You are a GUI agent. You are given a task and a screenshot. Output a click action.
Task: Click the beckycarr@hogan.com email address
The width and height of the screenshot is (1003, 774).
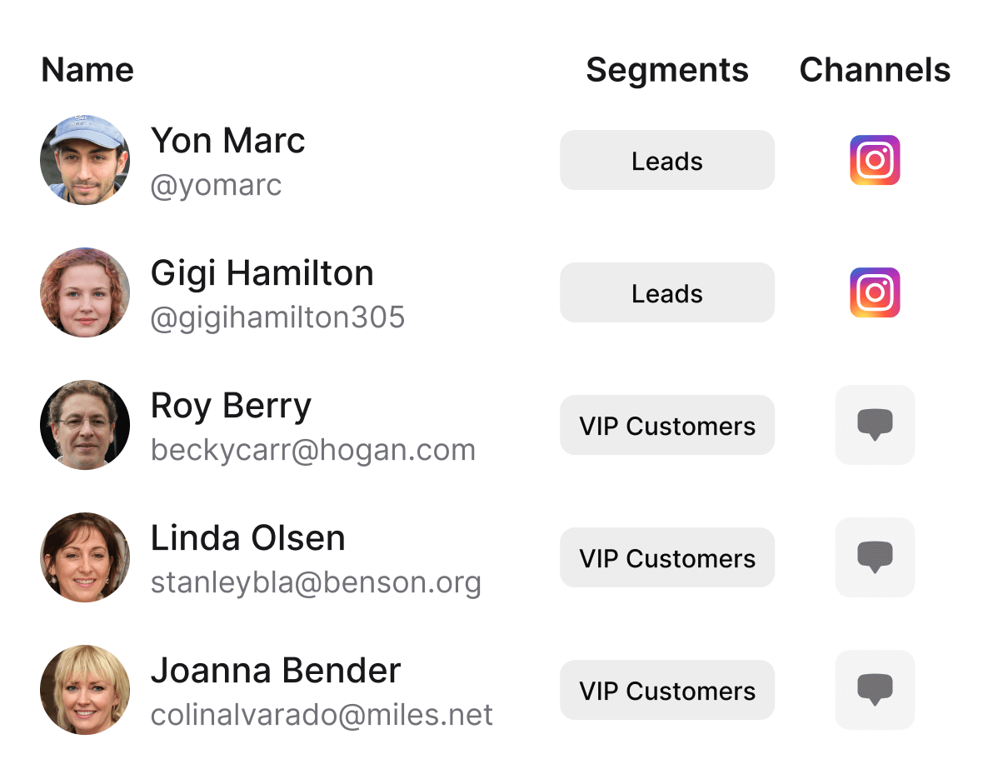312,450
